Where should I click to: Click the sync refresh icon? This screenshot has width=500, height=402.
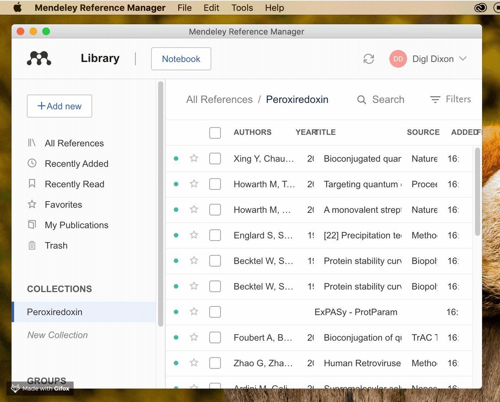(x=369, y=59)
